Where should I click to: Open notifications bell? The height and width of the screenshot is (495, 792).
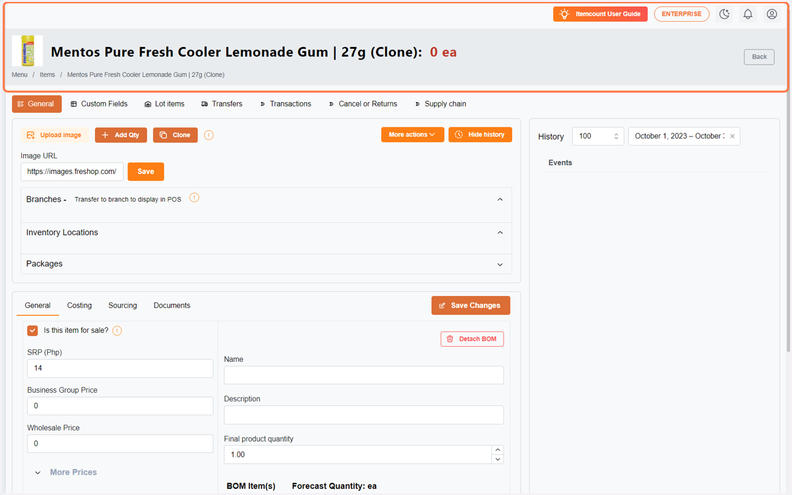pos(748,14)
